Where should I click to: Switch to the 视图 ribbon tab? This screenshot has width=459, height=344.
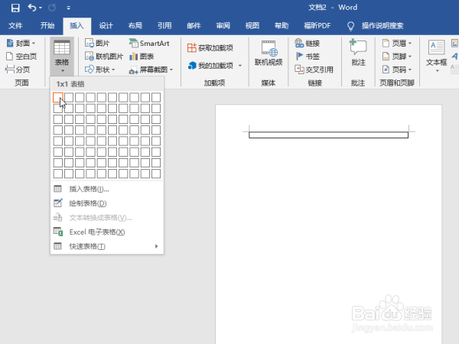(252, 26)
